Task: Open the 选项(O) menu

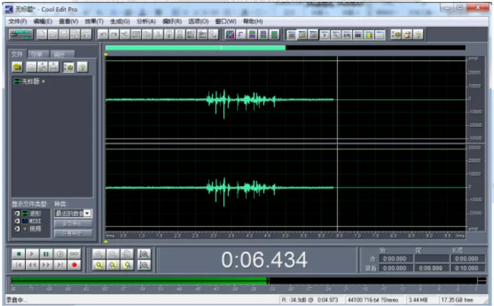Action: [x=199, y=22]
